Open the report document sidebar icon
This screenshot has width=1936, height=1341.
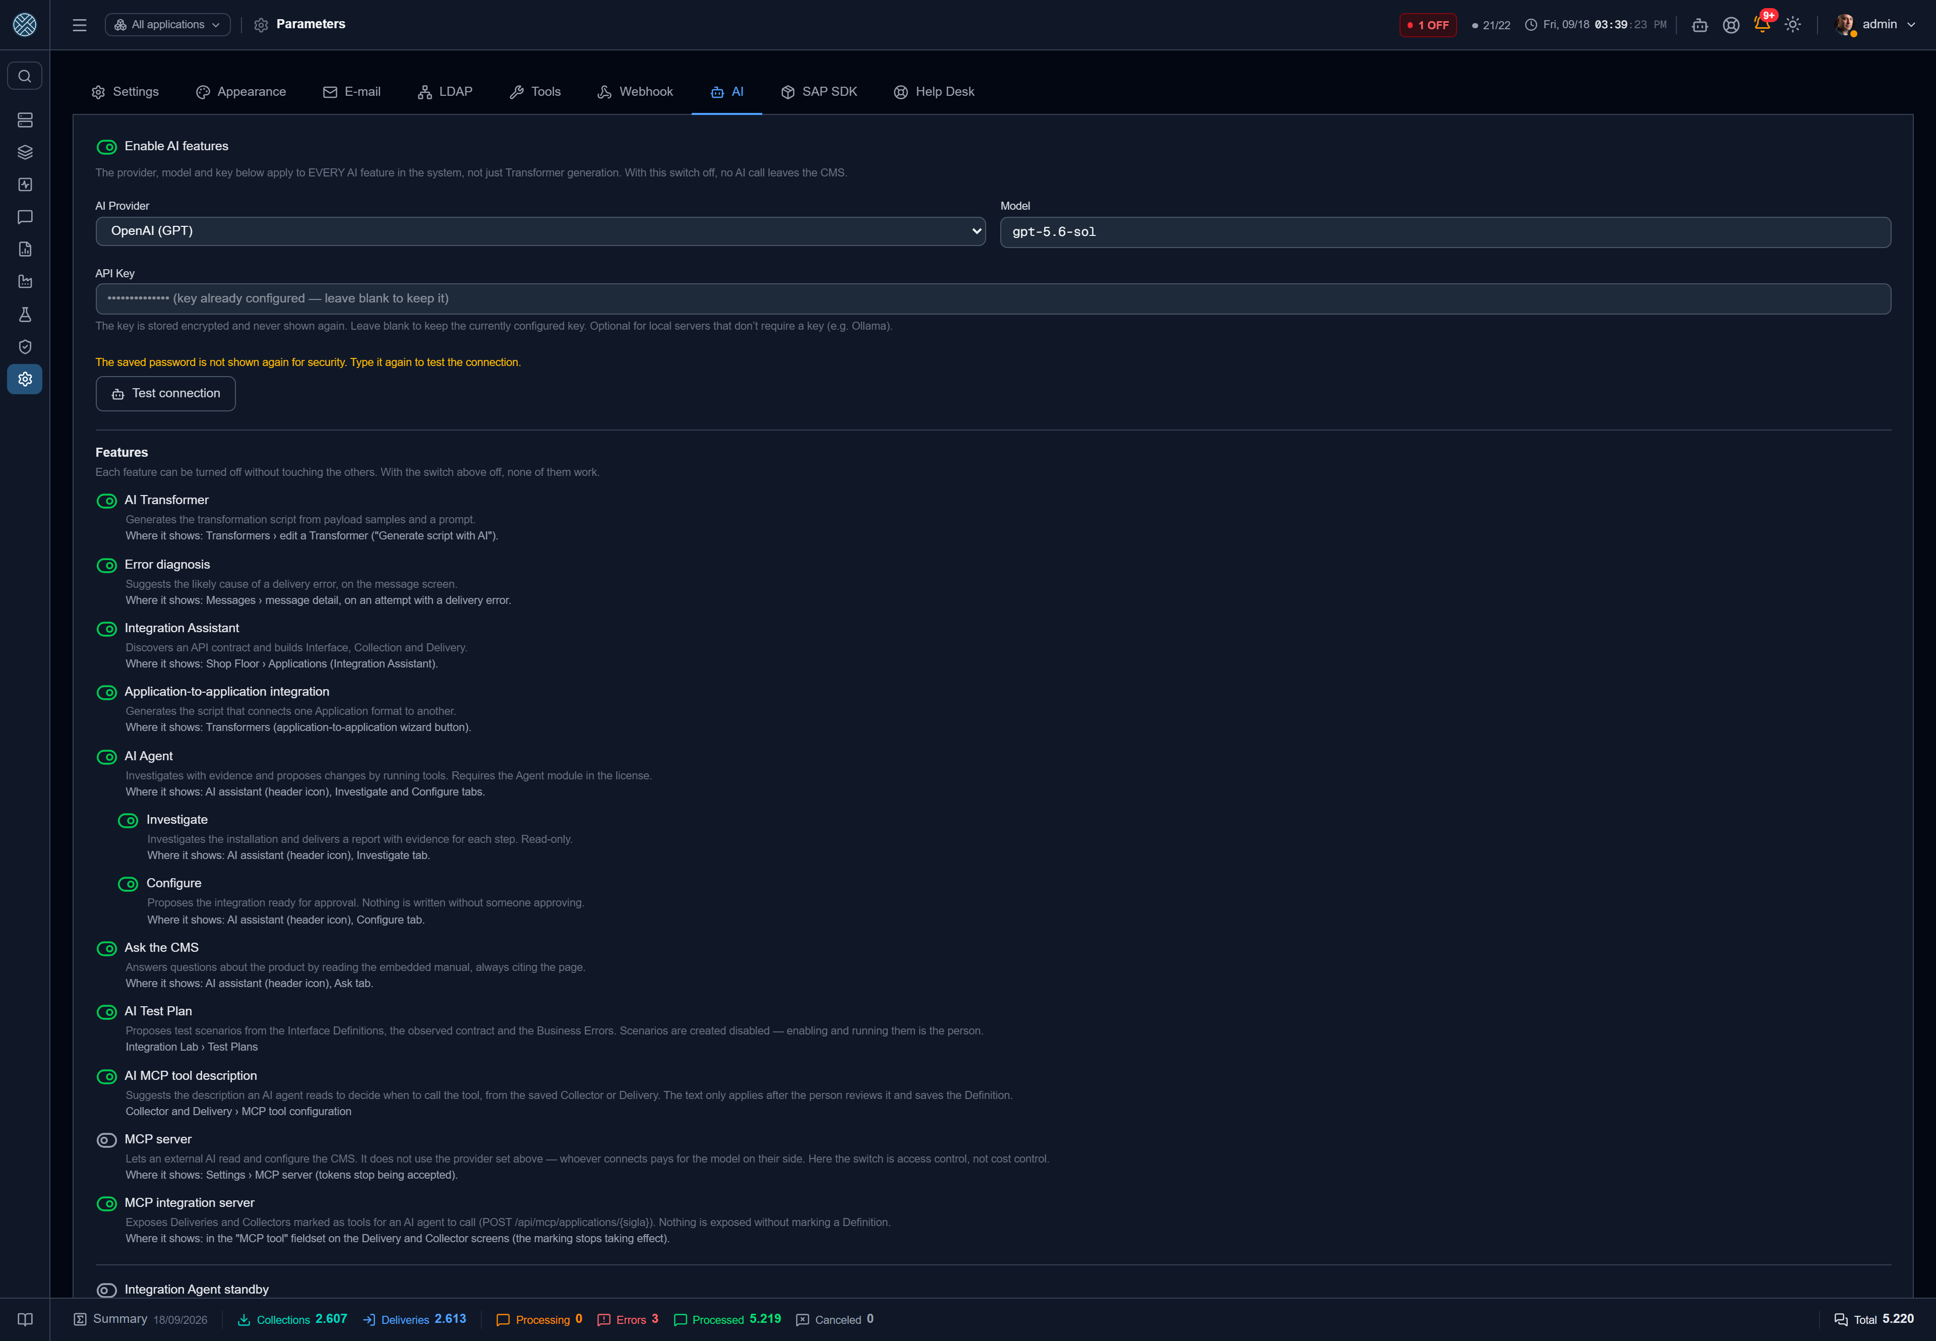coord(24,250)
